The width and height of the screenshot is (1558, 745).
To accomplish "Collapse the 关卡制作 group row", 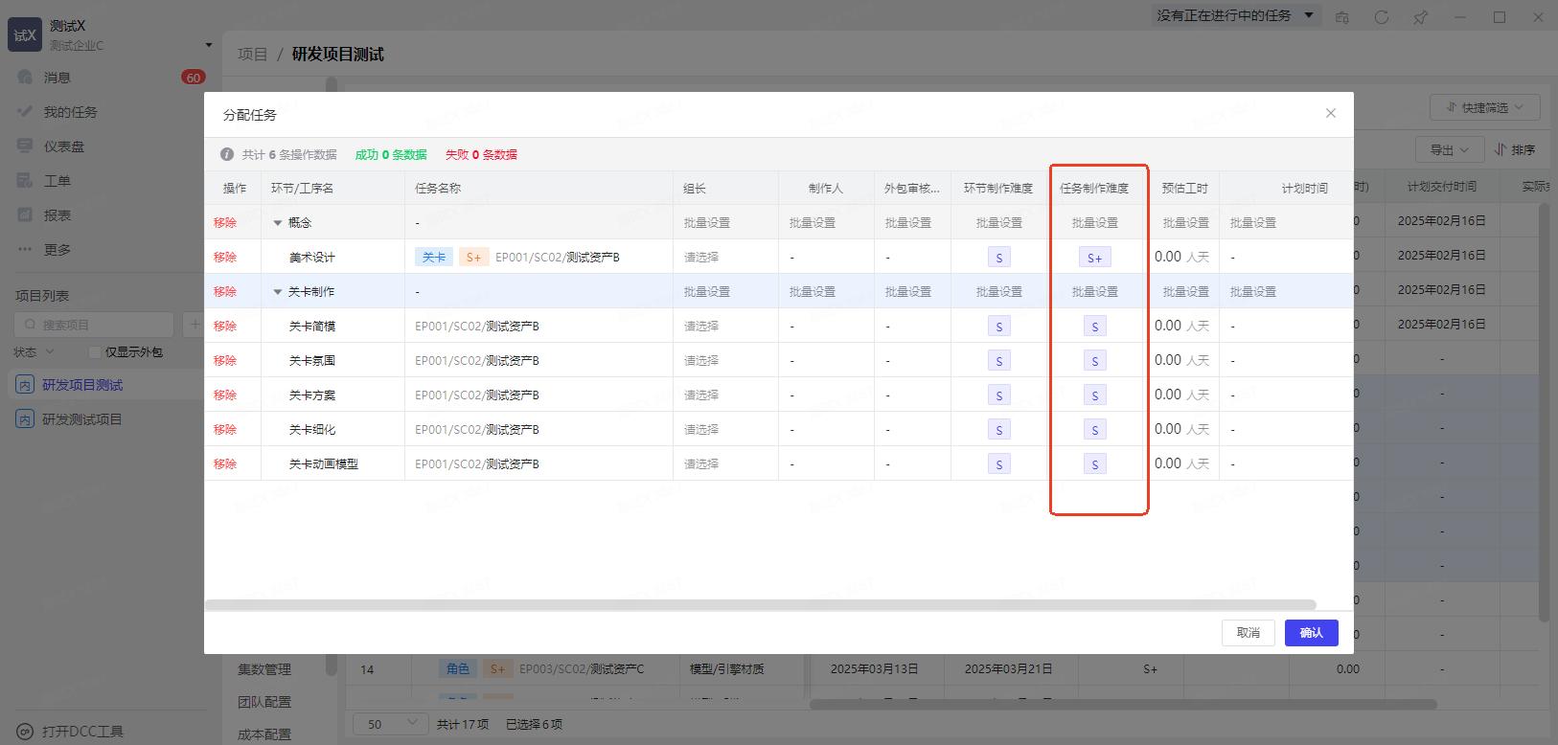I will click(278, 292).
